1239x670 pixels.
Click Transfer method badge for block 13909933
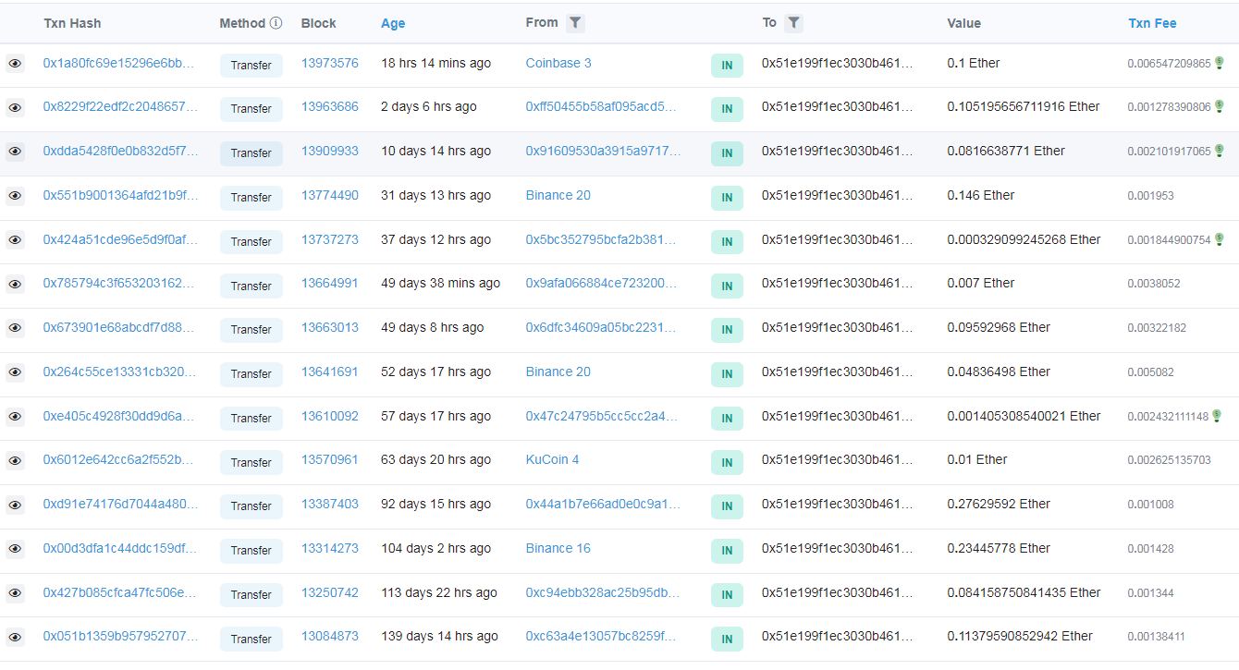(251, 153)
